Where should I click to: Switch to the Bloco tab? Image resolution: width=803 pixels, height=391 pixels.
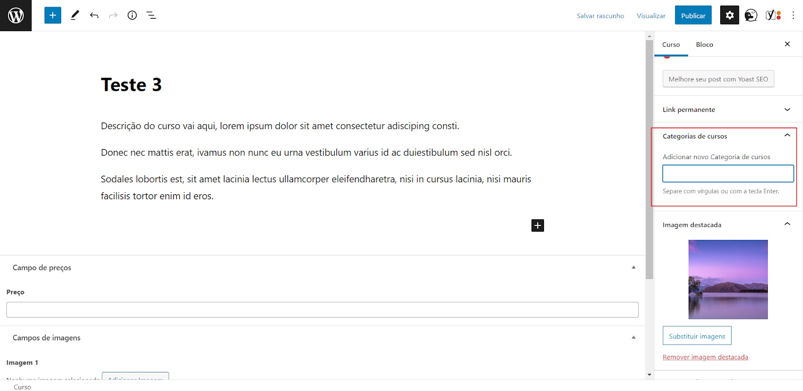(x=705, y=44)
